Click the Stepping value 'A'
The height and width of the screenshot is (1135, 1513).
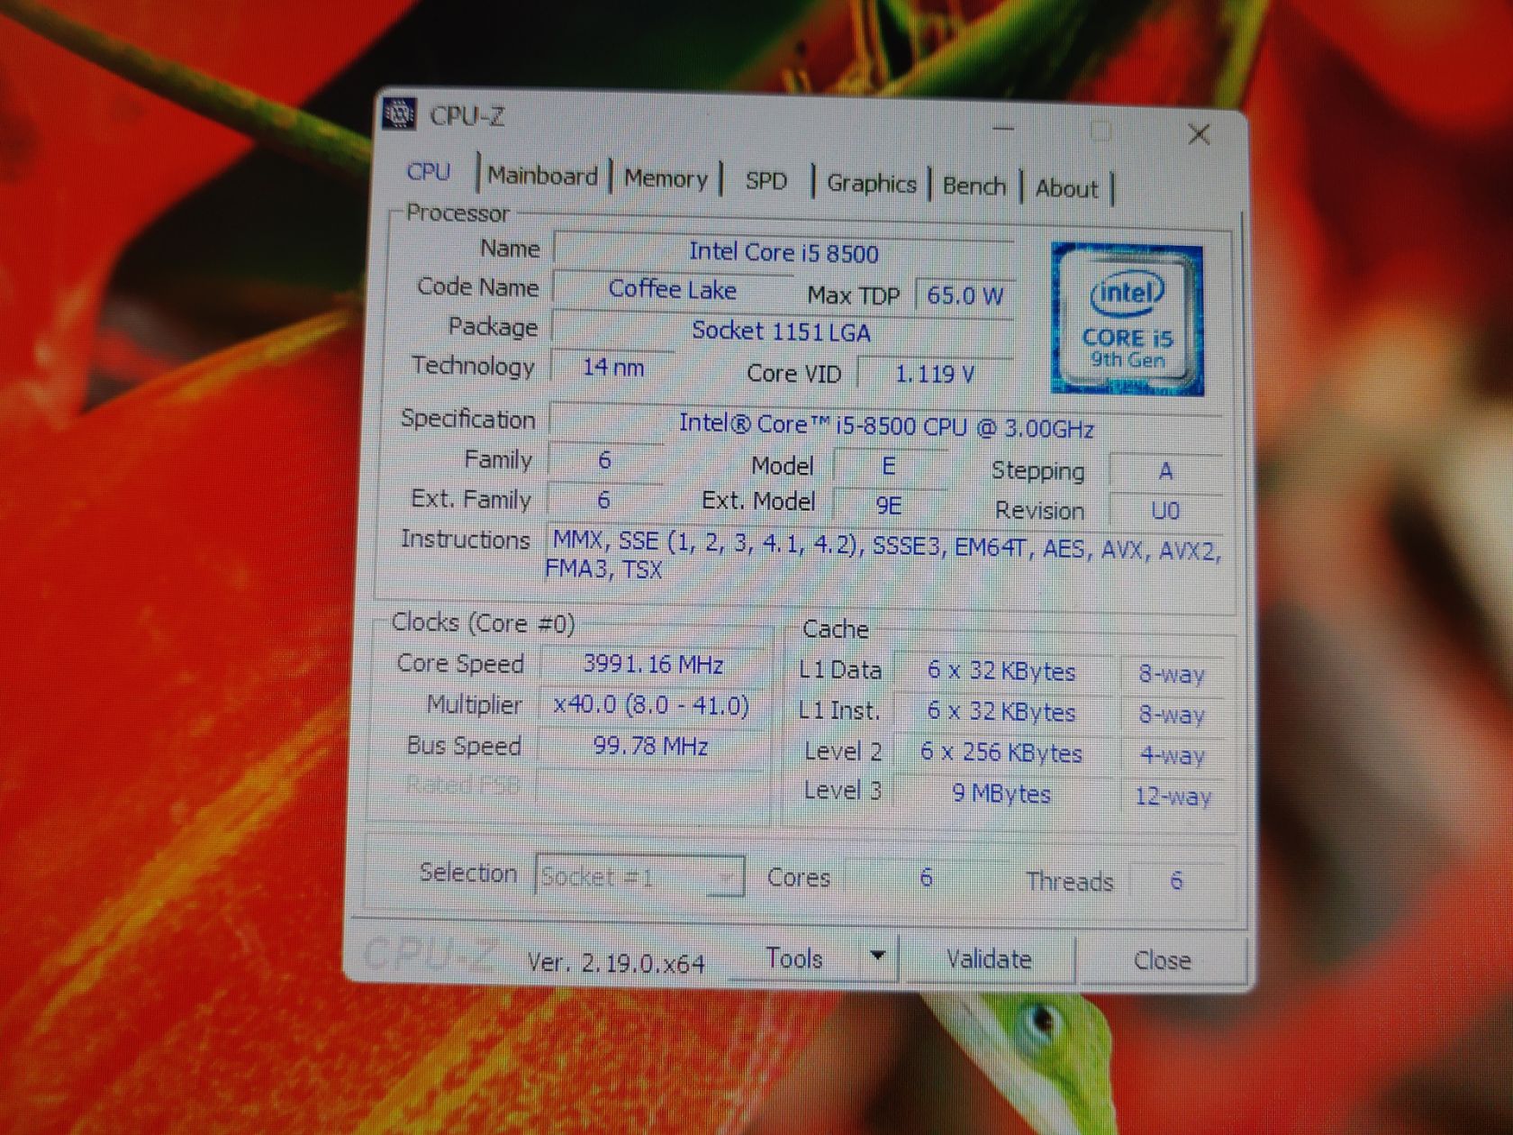[x=1165, y=471]
